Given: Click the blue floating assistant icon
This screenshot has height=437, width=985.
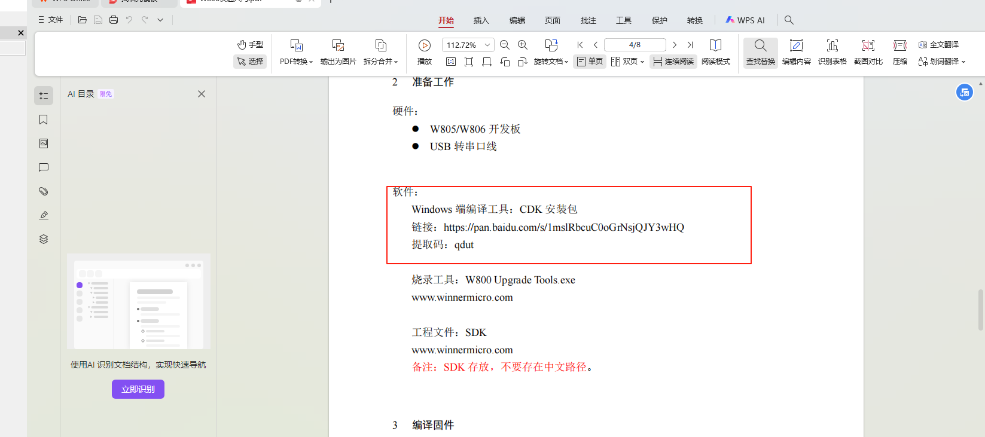Looking at the screenshot, I should pos(965,92).
